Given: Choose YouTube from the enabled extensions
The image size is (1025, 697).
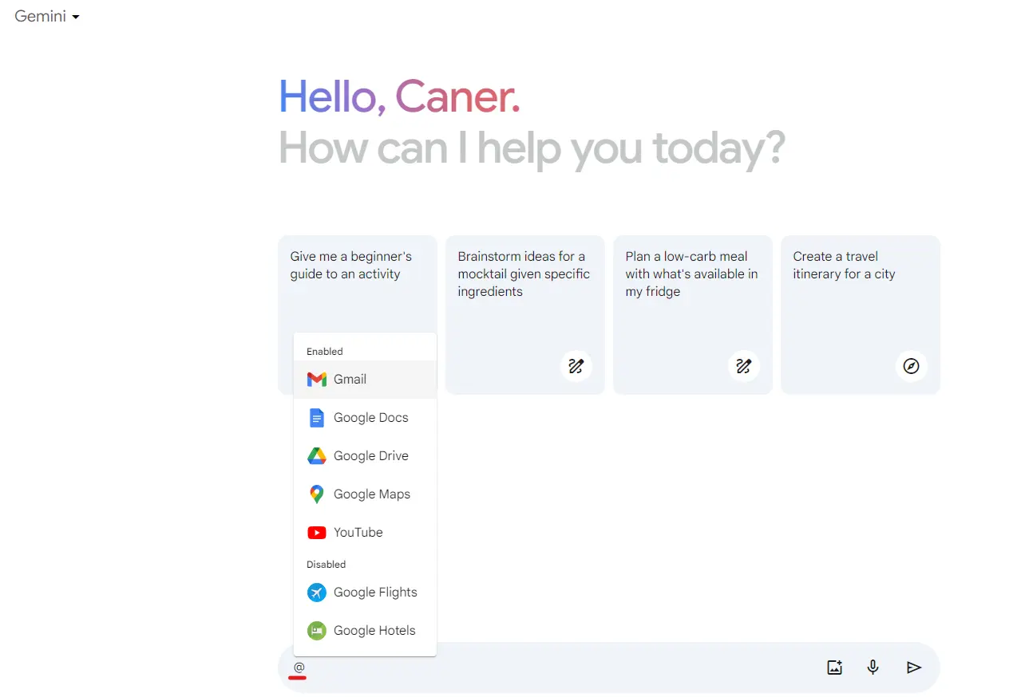Looking at the screenshot, I should [365, 533].
